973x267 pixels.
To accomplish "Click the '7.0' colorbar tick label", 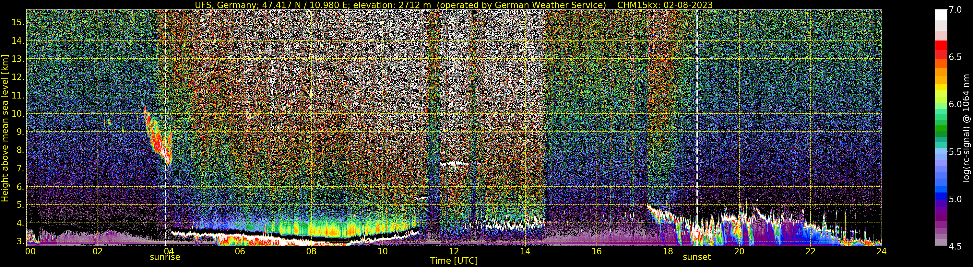I will 955,10.
